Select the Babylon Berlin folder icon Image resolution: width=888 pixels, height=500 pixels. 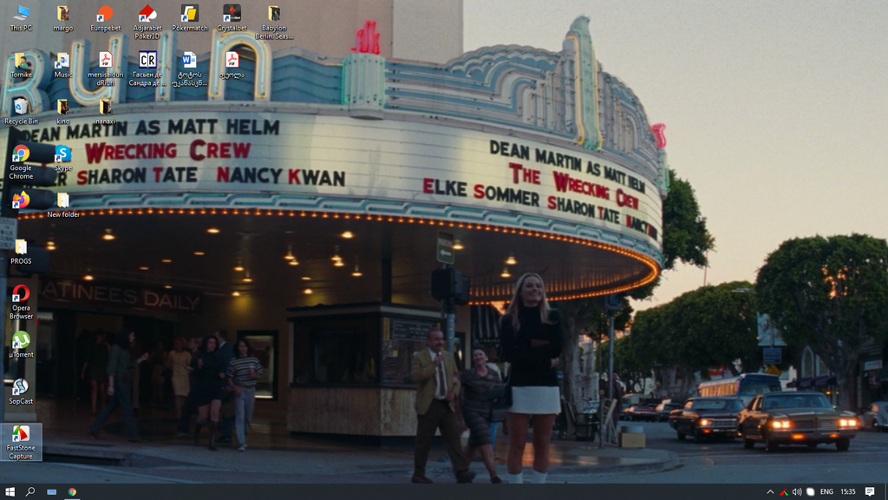click(x=274, y=22)
